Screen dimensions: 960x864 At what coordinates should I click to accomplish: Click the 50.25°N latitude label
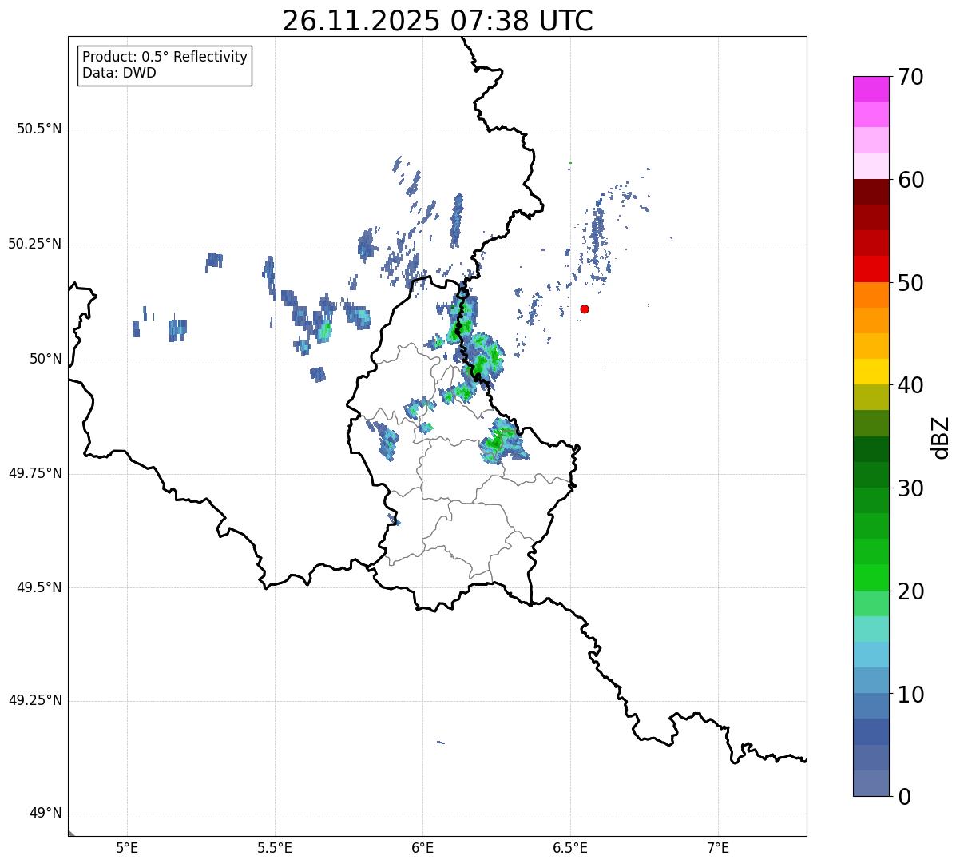(34, 244)
